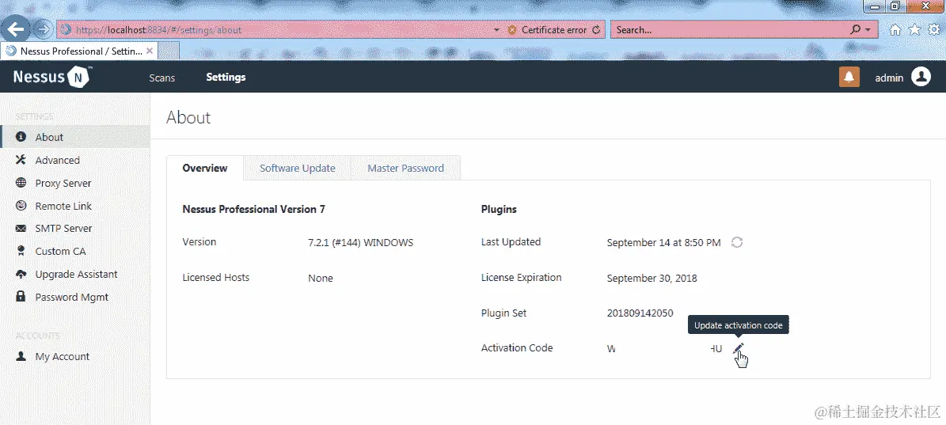946x425 pixels.
Task: Open browser favorites star icon
Action: [x=914, y=29]
